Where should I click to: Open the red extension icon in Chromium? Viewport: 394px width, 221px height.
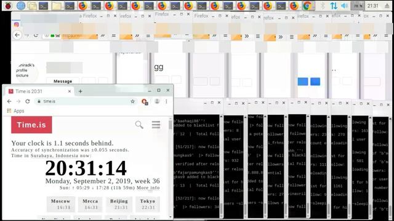point(145,101)
